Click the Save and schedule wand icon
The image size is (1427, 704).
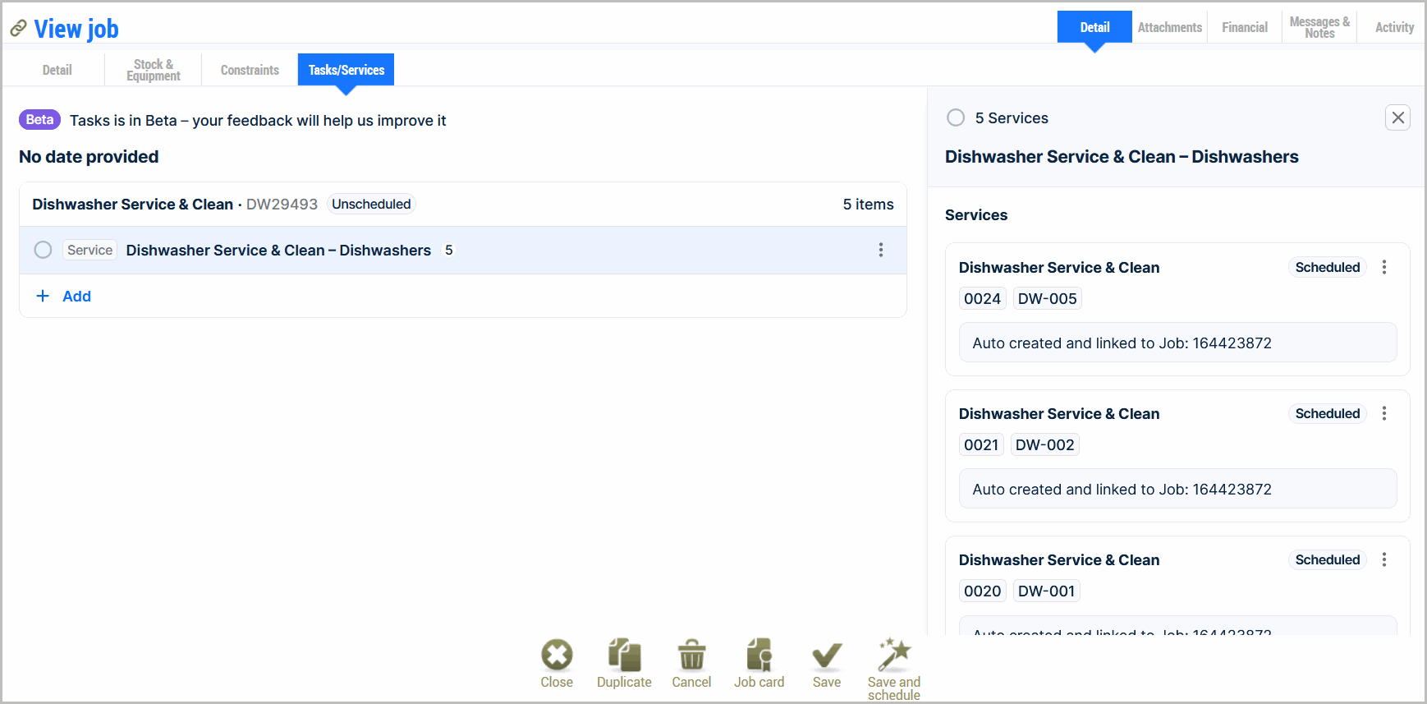894,655
